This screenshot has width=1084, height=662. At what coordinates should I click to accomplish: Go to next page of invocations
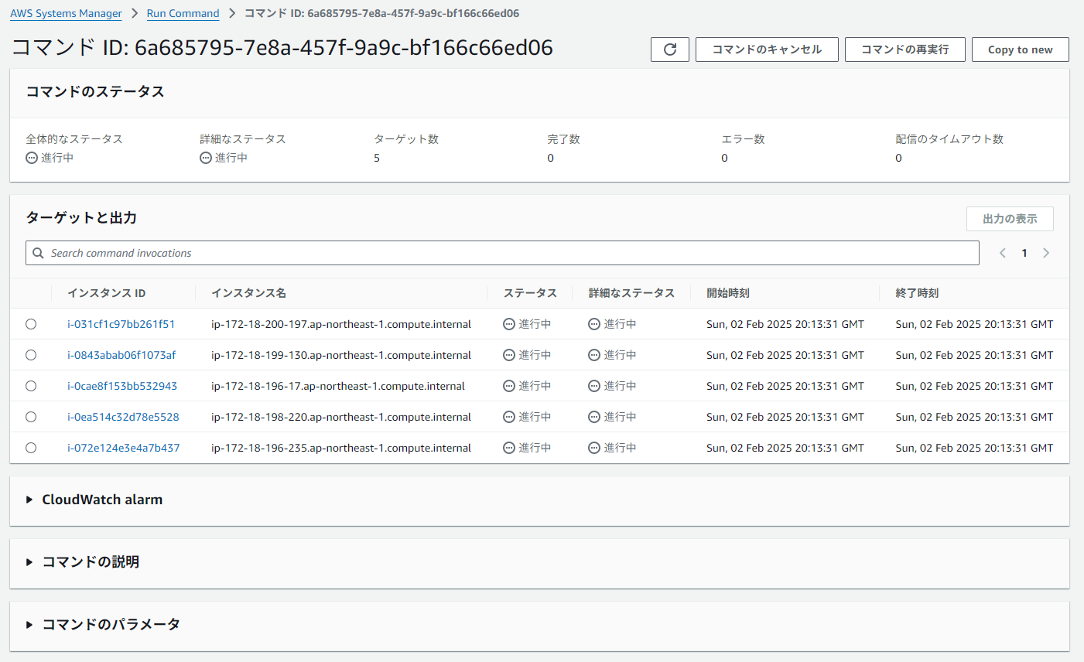point(1046,253)
